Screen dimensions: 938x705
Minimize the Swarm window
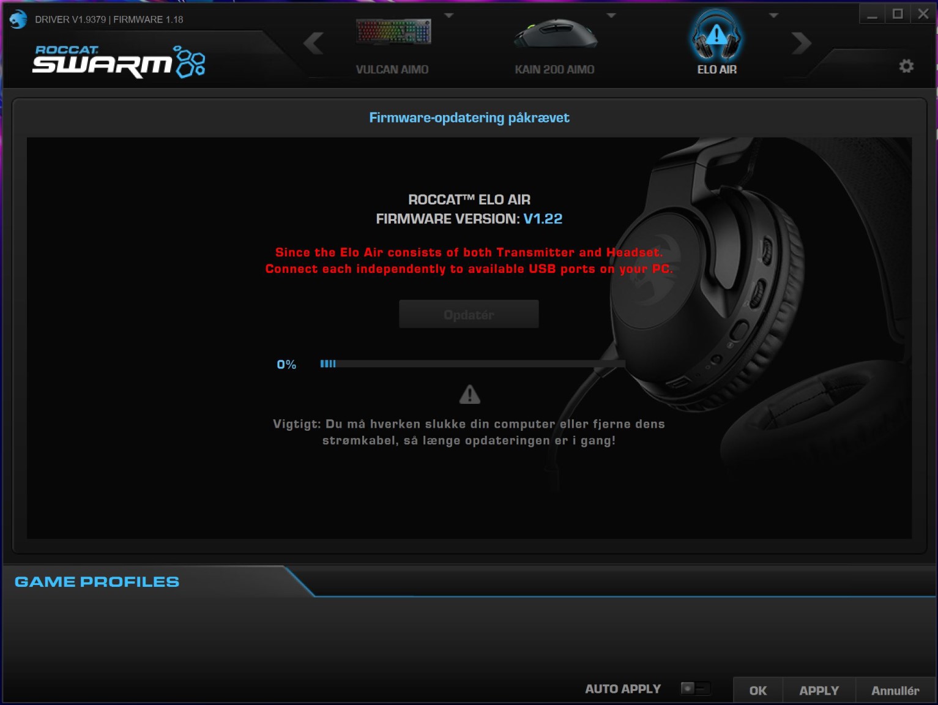pos(873,14)
